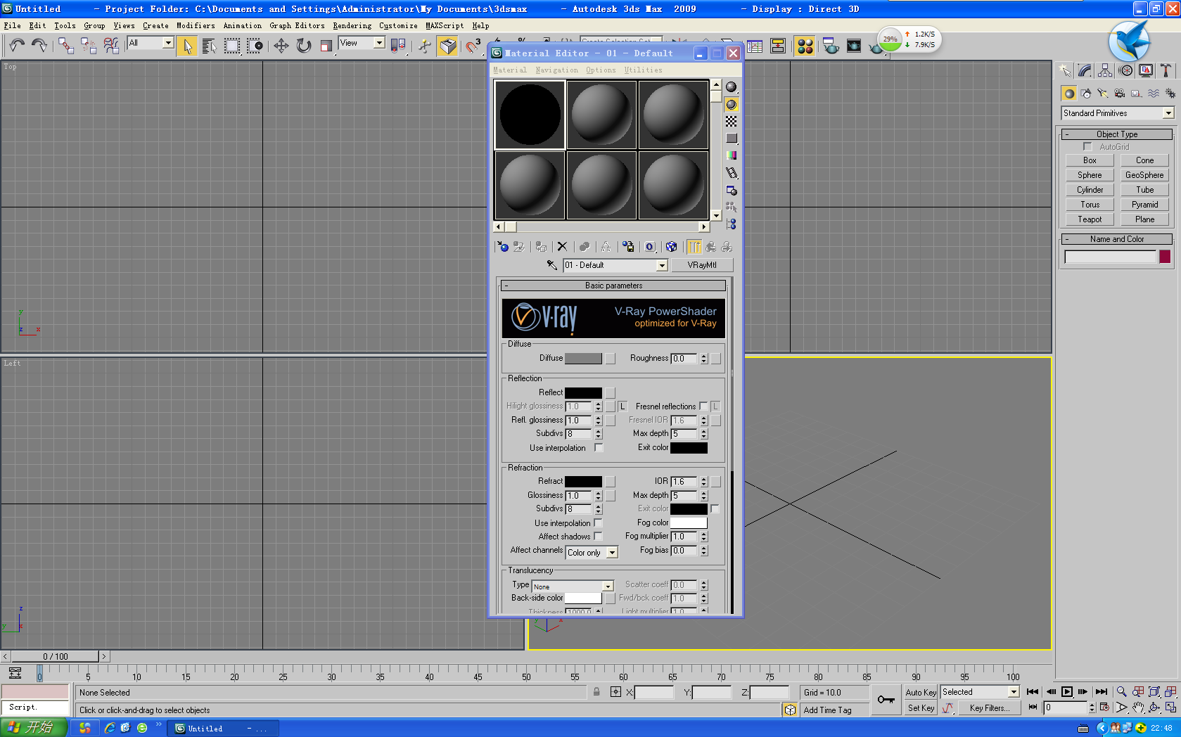1181x737 pixels.
Task: Toggle selection lock padlock icon
Action: tap(596, 692)
